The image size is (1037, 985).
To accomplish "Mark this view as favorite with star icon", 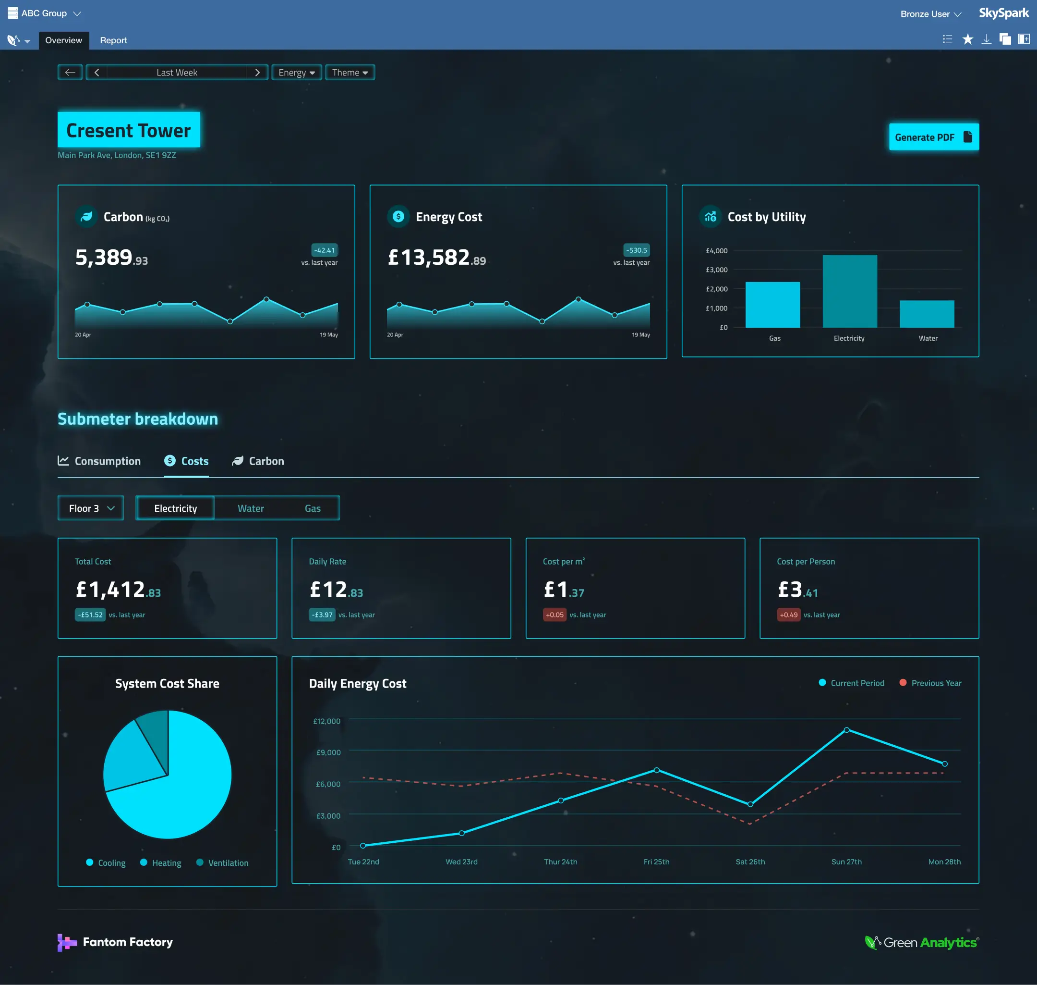I will click(x=967, y=39).
